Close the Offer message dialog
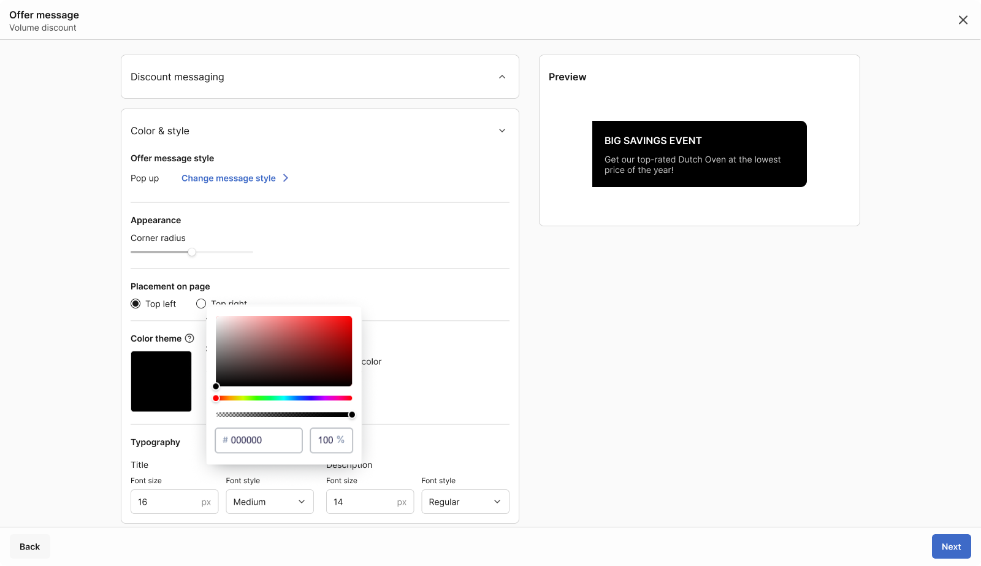This screenshot has height=566, width=981. pos(963,20)
